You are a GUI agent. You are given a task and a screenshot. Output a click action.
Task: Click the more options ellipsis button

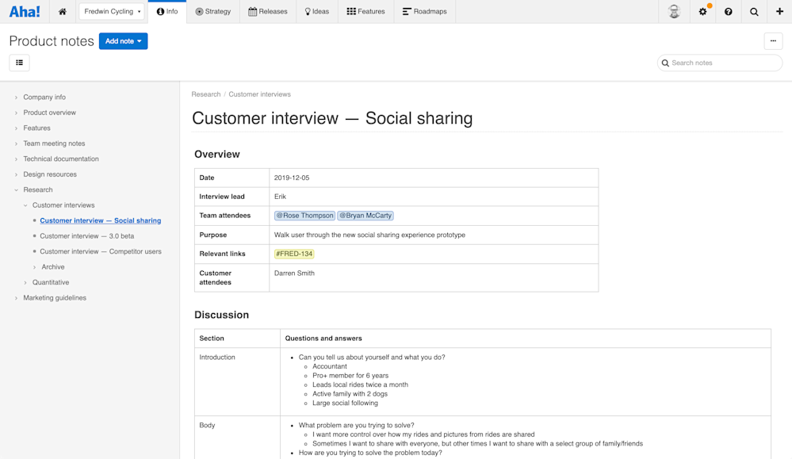point(773,40)
